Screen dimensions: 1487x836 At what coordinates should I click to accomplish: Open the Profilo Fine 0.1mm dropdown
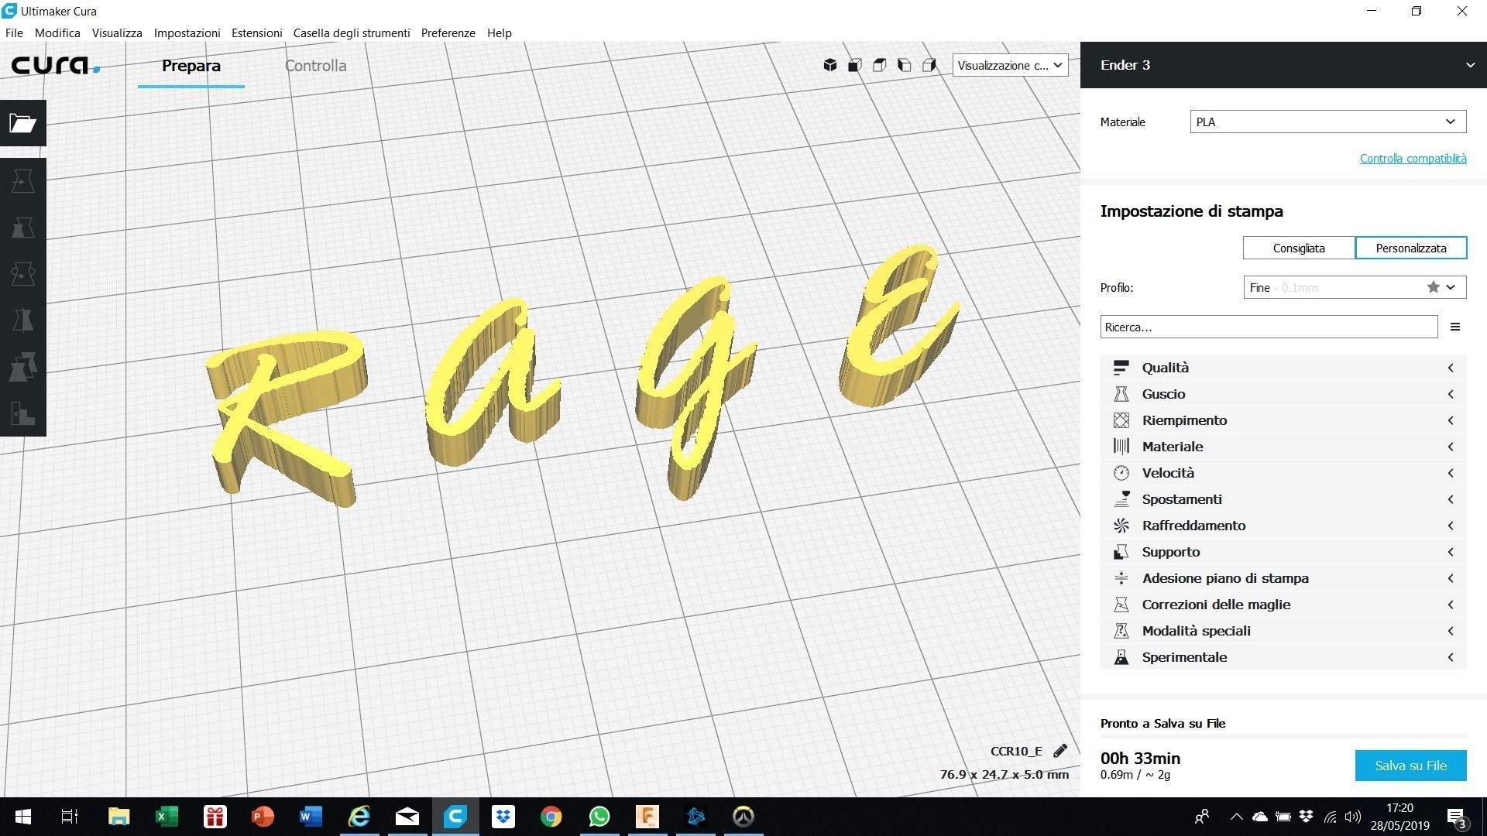[x=1355, y=287]
